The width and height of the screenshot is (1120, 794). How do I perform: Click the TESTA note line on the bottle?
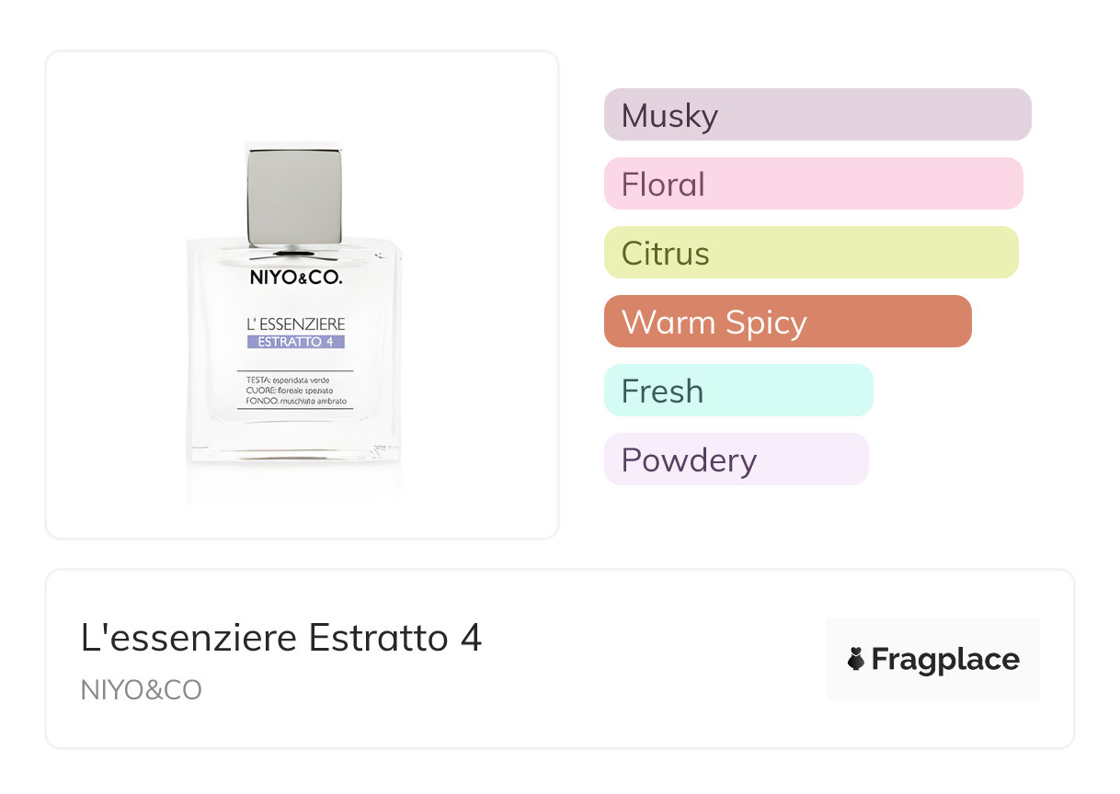[x=288, y=380]
